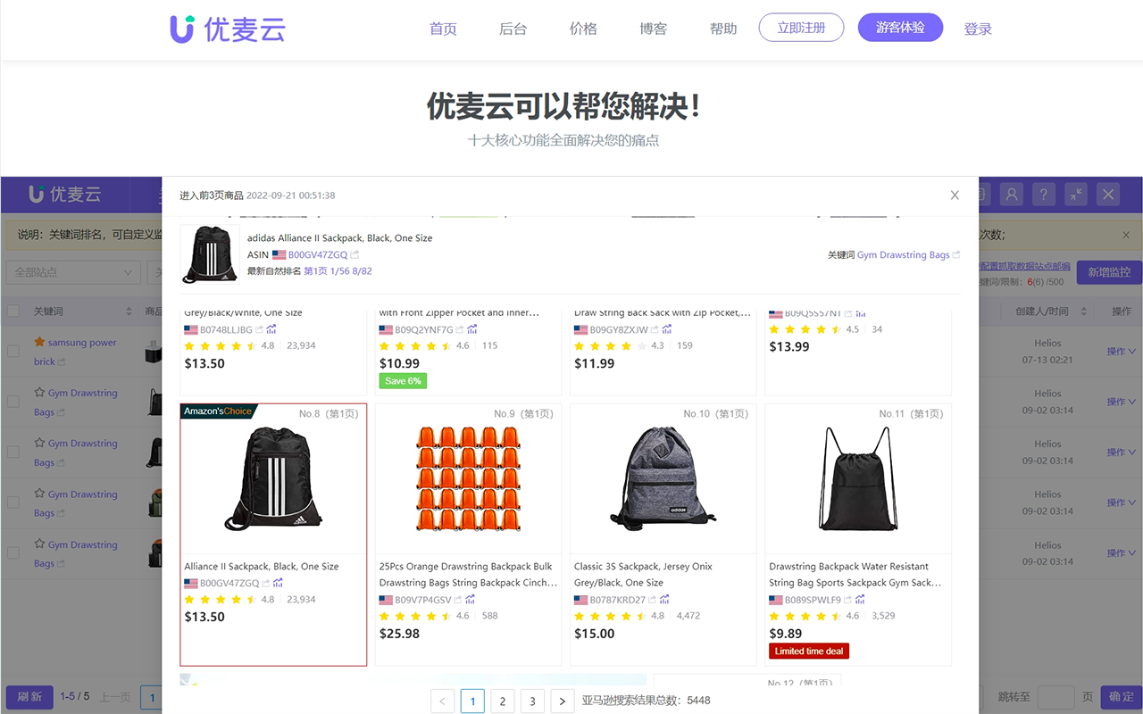Open the question-mark help icon in the toolbar
The width and height of the screenshot is (1143, 714).
click(x=1043, y=194)
